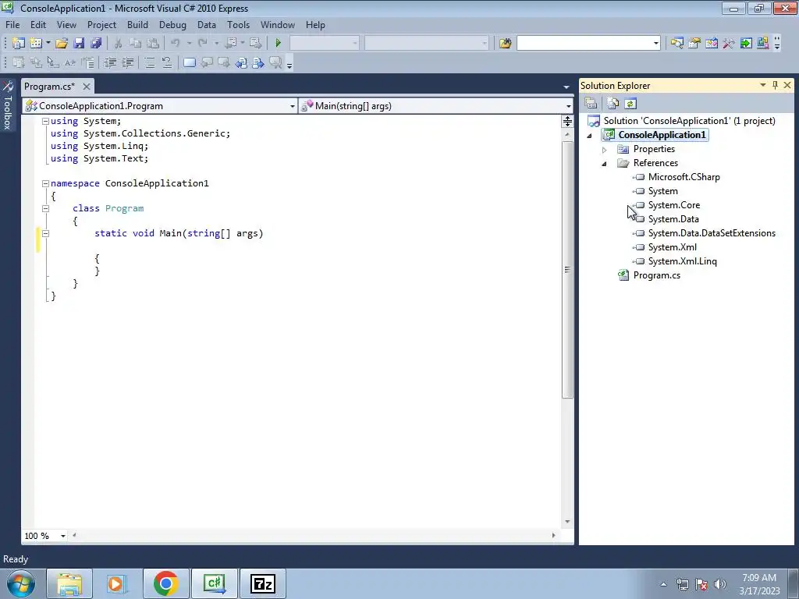Click the Uncomment Selected Lines icon
Screen dimensions: 799x599
point(167,62)
